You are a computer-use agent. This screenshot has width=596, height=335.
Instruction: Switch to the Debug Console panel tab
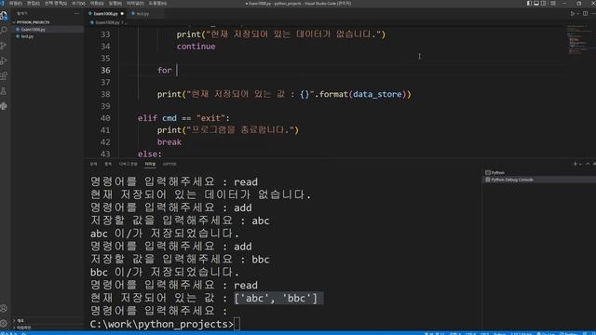click(x=129, y=164)
